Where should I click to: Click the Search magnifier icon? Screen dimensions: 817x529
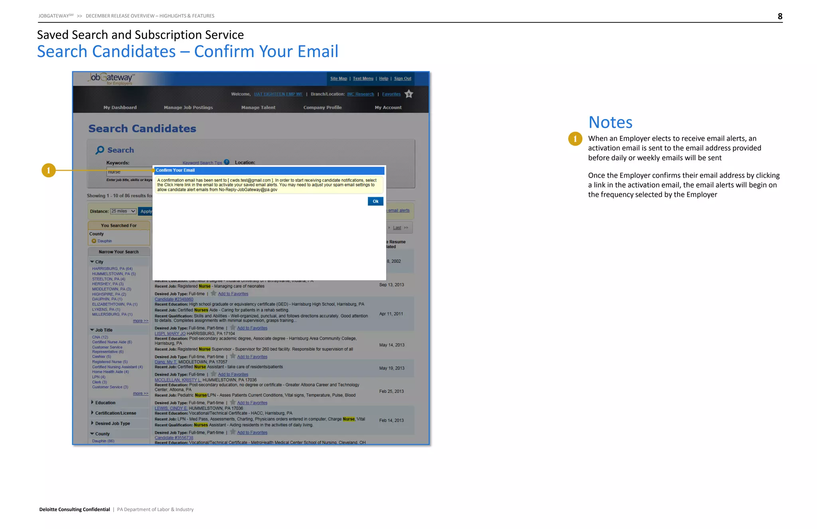coord(100,150)
